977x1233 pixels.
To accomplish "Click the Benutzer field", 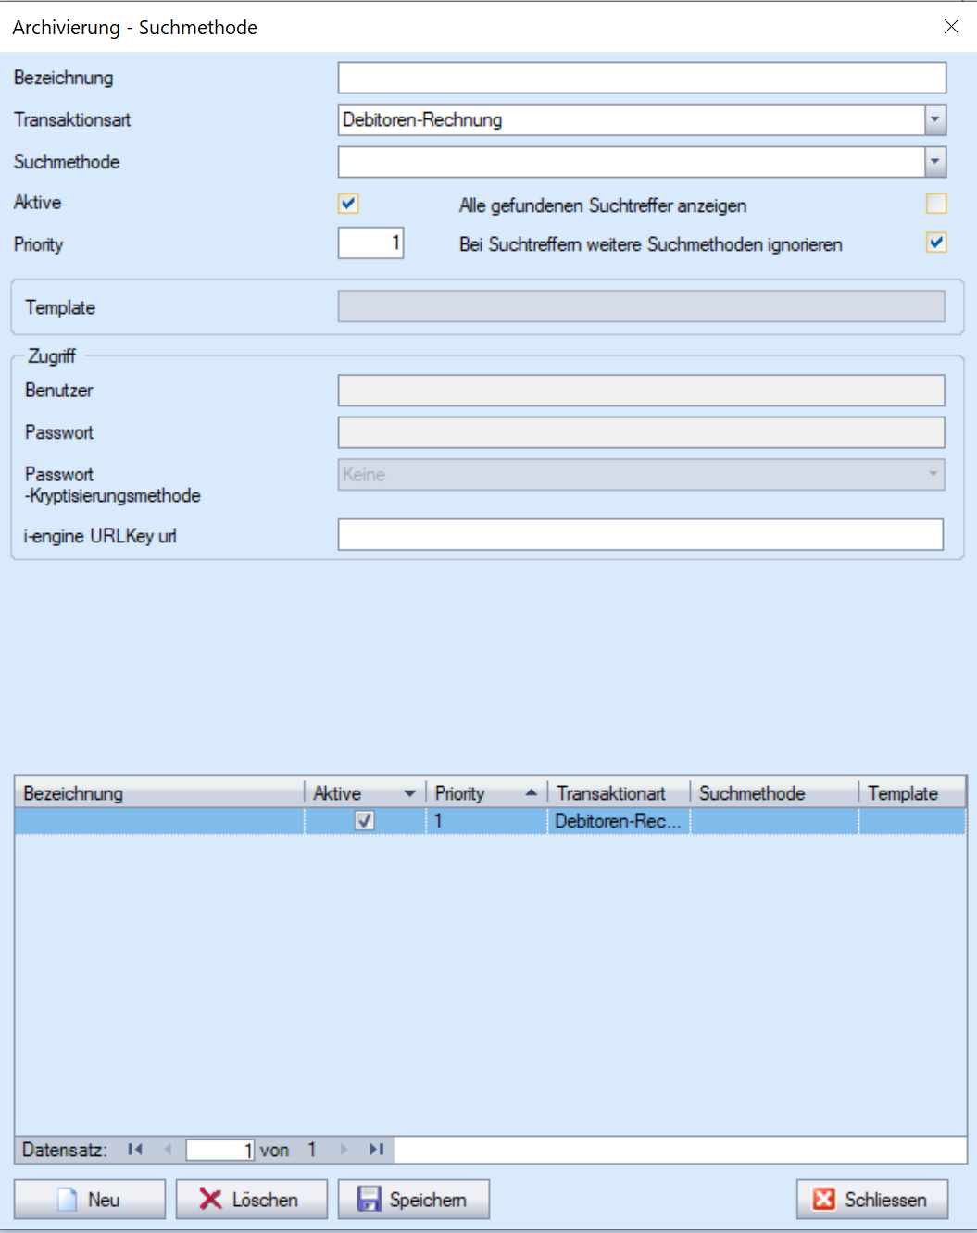I will pyautogui.click(x=641, y=391).
